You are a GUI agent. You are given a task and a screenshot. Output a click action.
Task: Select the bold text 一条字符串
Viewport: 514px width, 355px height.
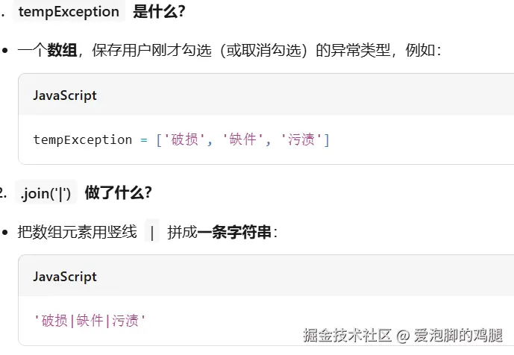pos(234,232)
